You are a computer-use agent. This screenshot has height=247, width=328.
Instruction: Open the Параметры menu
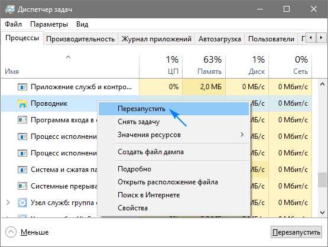click(49, 24)
